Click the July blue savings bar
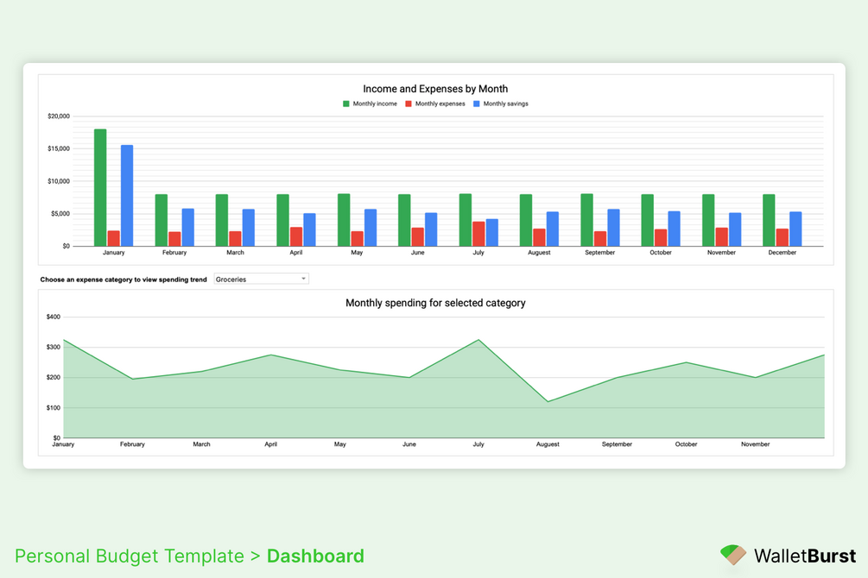Image resolution: width=868 pixels, height=578 pixels. click(x=492, y=233)
